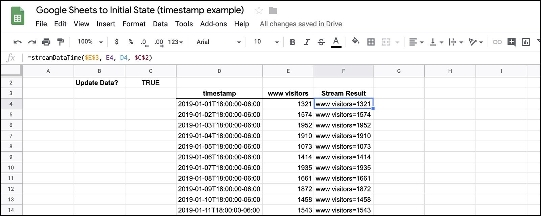The height and width of the screenshot is (216, 541).
Task: Toggle strikethrough formatting
Action: point(321,42)
